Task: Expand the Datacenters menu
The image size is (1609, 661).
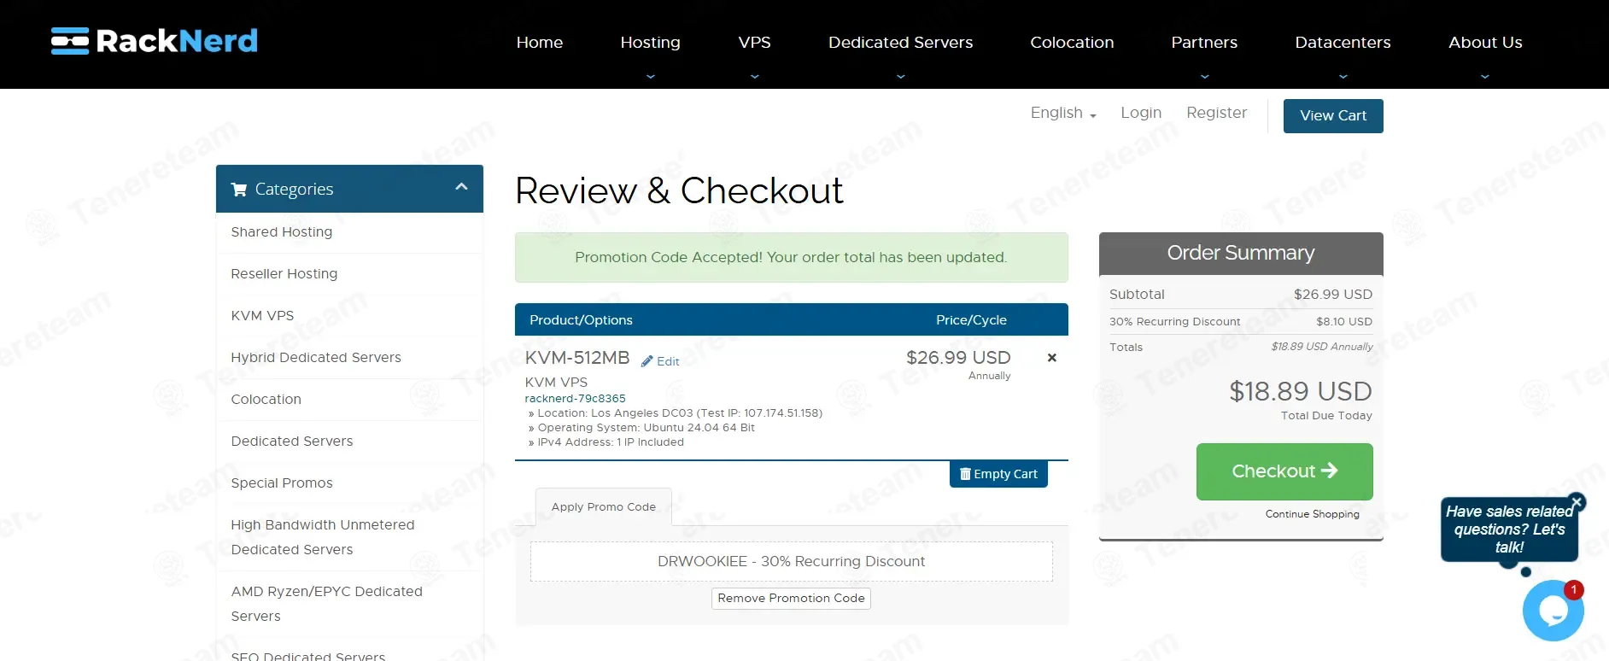Action: coord(1343,43)
